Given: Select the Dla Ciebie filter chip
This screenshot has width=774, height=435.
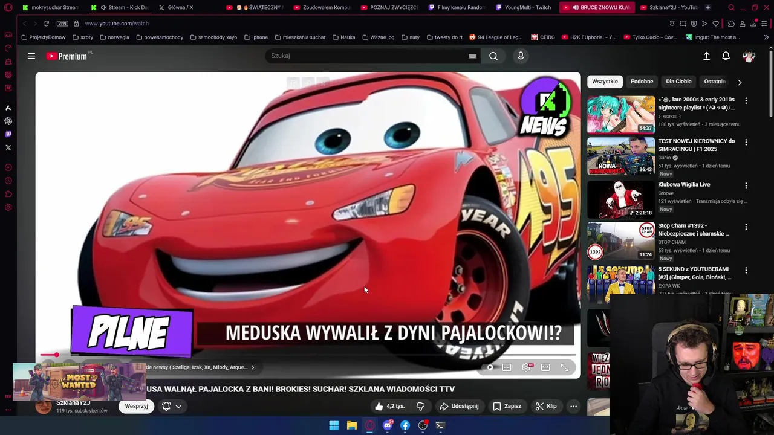Looking at the screenshot, I should [x=678, y=82].
